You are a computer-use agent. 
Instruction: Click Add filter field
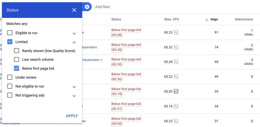(102, 7)
